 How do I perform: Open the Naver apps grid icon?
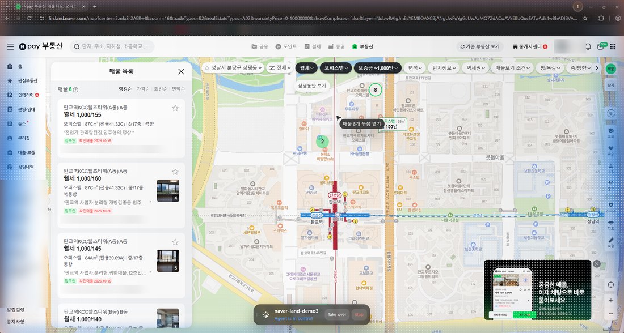click(x=613, y=46)
